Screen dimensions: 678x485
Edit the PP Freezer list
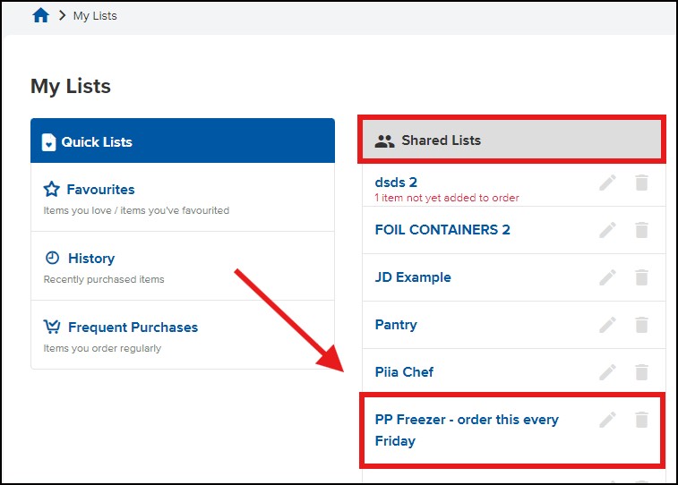pos(608,420)
